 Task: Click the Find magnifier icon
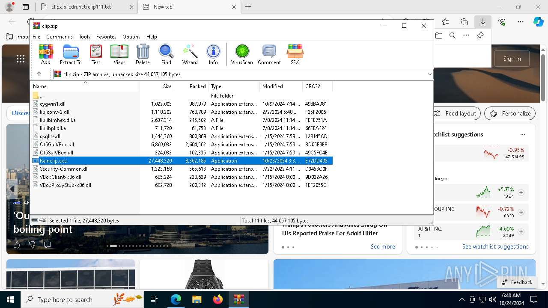pos(166,54)
